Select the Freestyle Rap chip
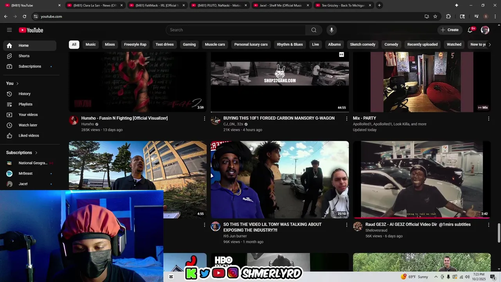The height and width of the screenshot is (282, 501). pos(135,45)
